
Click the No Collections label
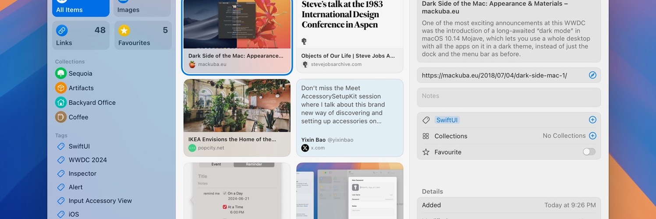click(x=564, y=136)
